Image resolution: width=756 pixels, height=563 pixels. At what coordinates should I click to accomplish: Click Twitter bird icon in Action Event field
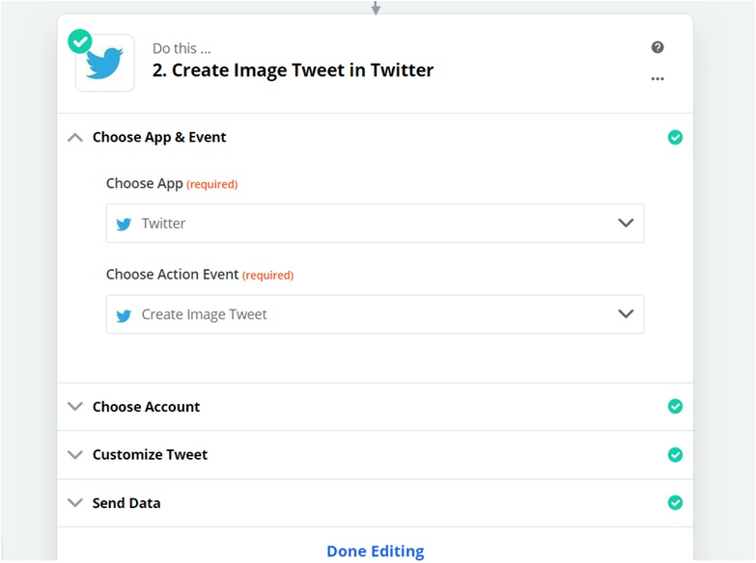(124, 315)
